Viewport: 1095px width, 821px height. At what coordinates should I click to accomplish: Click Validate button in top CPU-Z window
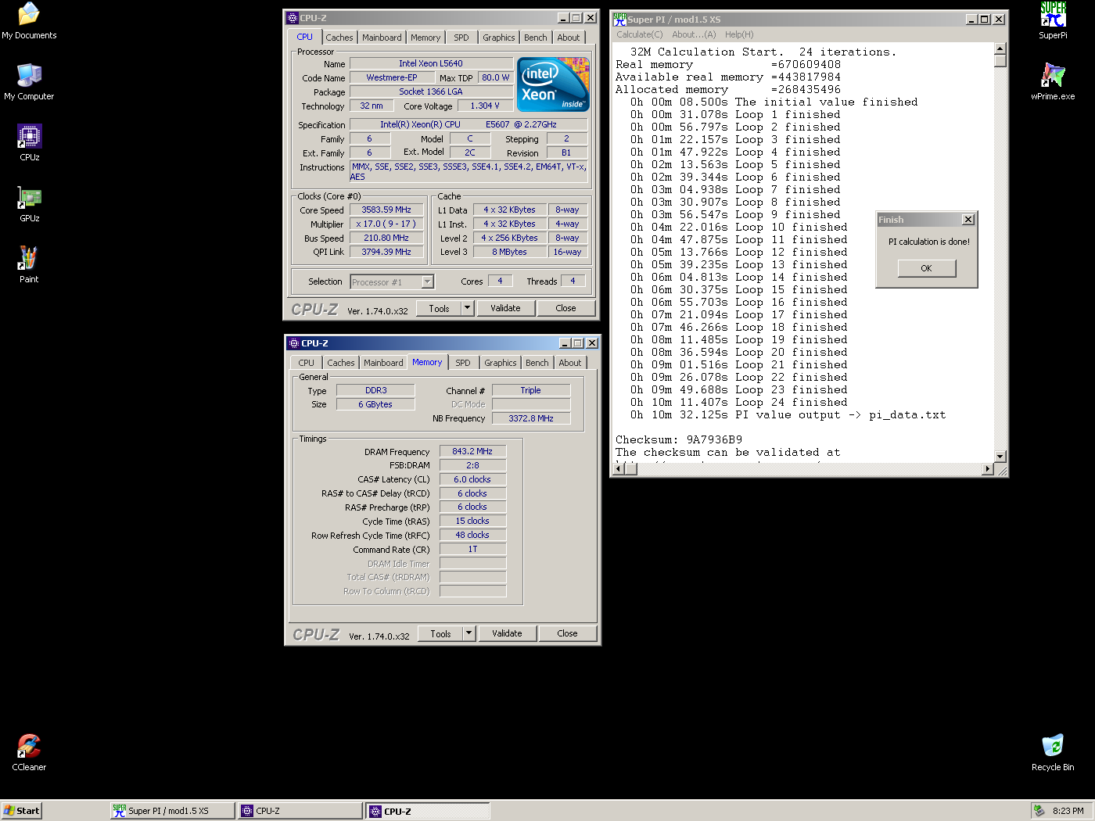(x=505, y=308)
